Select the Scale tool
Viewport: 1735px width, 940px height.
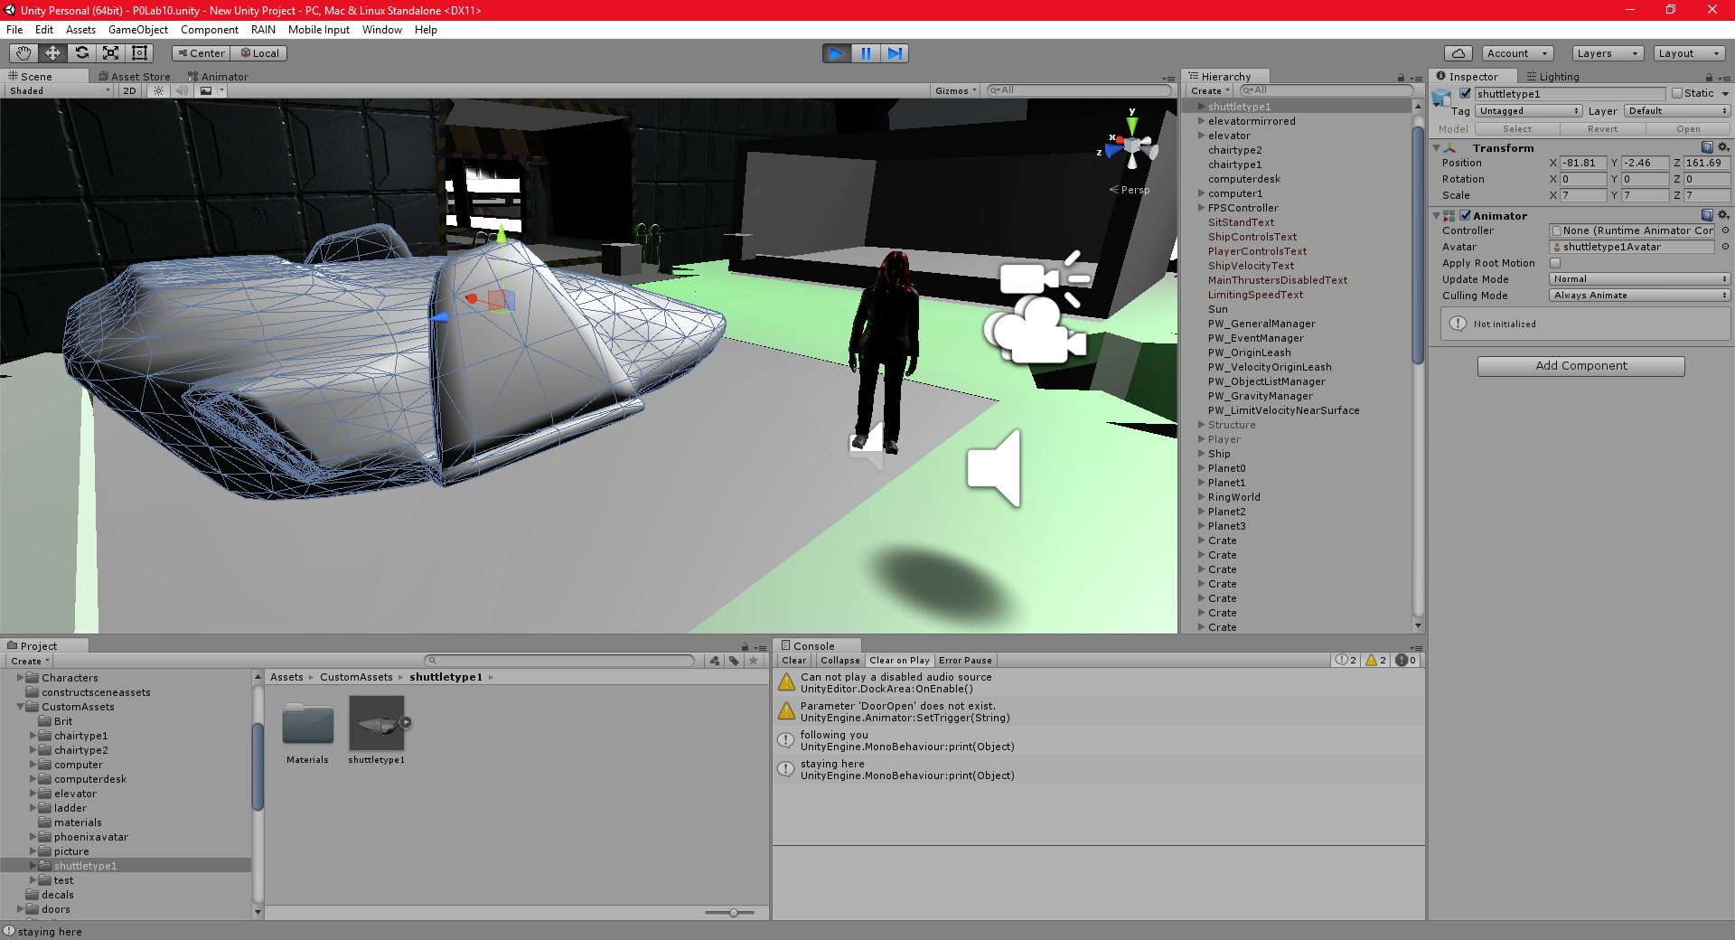point(110,53)
